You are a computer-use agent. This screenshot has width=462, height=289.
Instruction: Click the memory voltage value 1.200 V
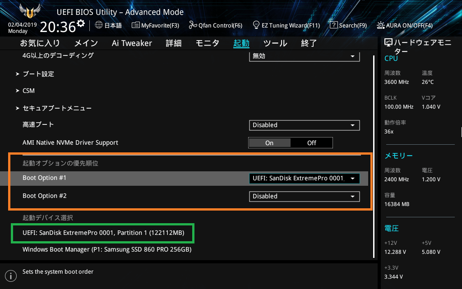pos(431,179)
